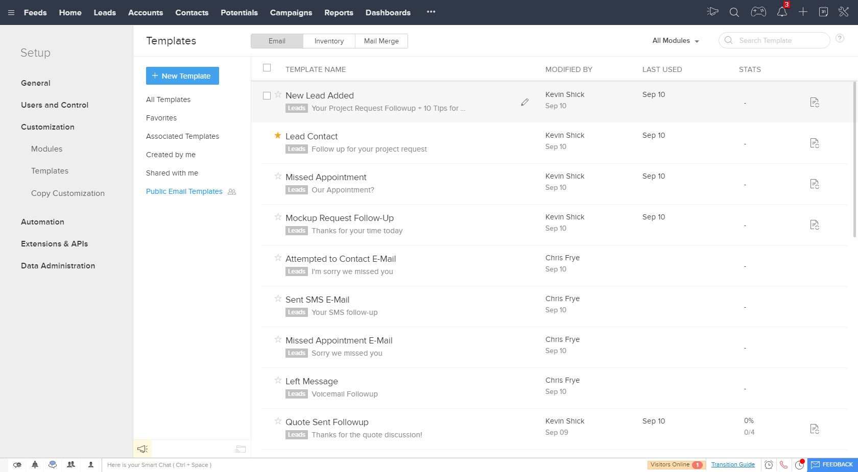
Task: Click the New Template button
Action: pyautogui.click(x=182, y=76)
